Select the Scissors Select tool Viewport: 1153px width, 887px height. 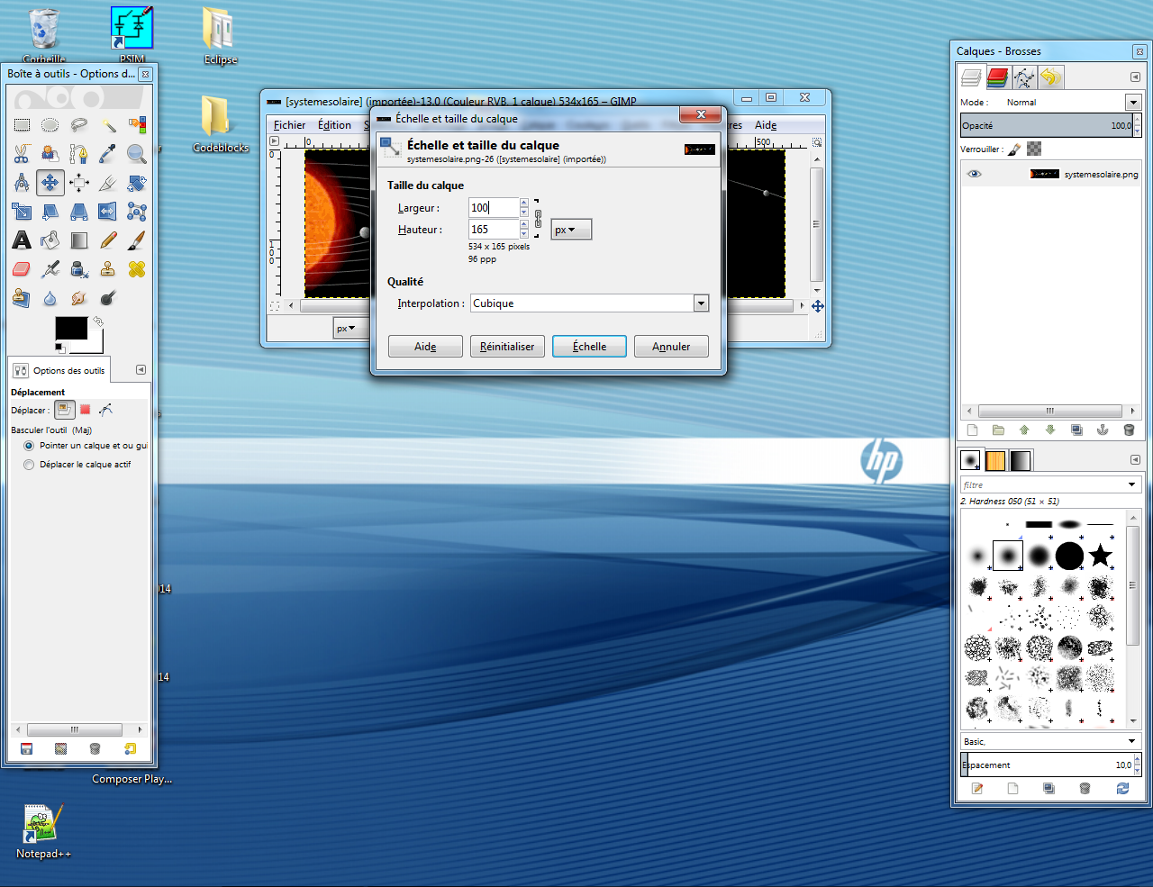pyautogui.click(x=22, y=154)
